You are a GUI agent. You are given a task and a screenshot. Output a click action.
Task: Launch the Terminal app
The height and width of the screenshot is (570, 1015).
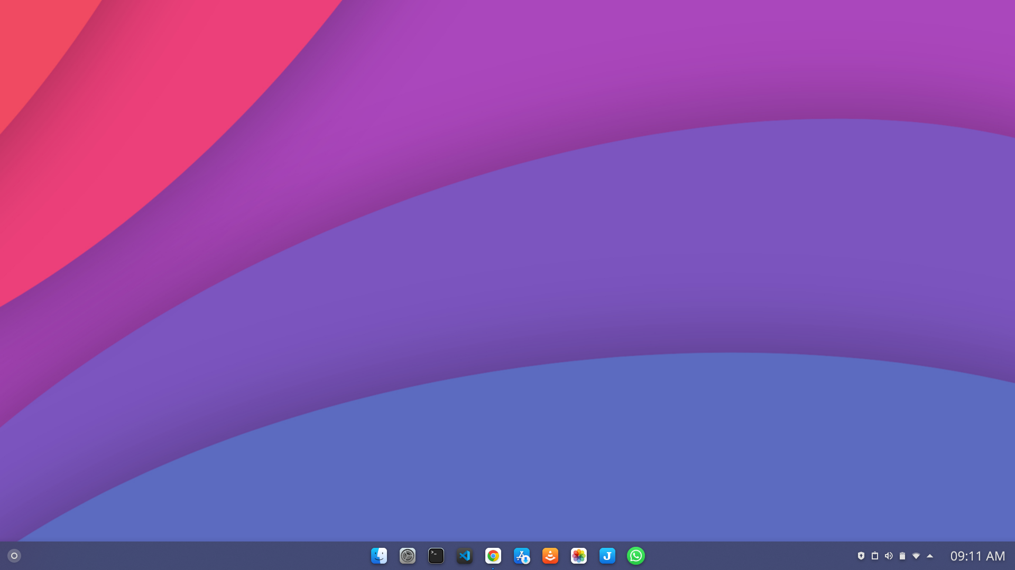(x=436, y=555)
